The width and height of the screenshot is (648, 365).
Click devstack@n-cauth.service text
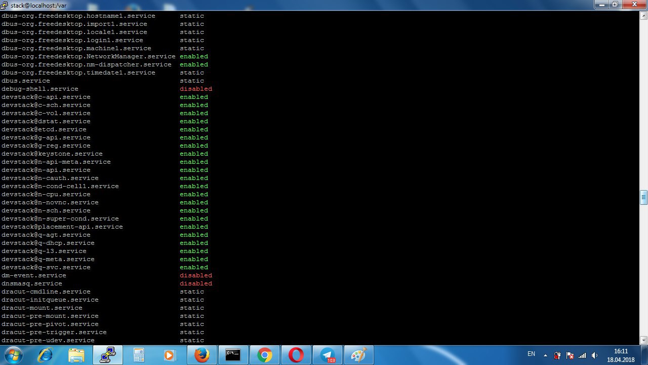50,178
